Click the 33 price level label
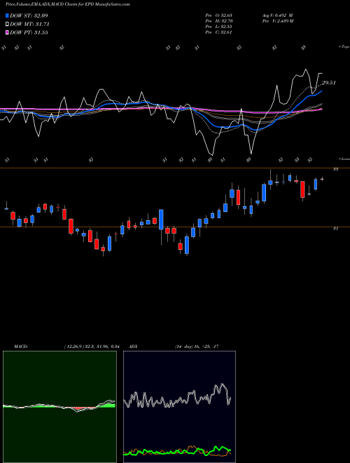The height and width of the screenshot is (463, 350). tap(335, 169)
